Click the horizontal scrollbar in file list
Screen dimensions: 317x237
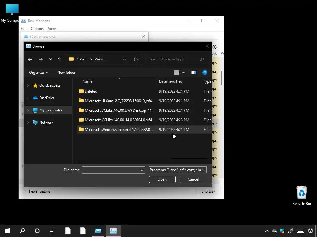coord(124,161)
